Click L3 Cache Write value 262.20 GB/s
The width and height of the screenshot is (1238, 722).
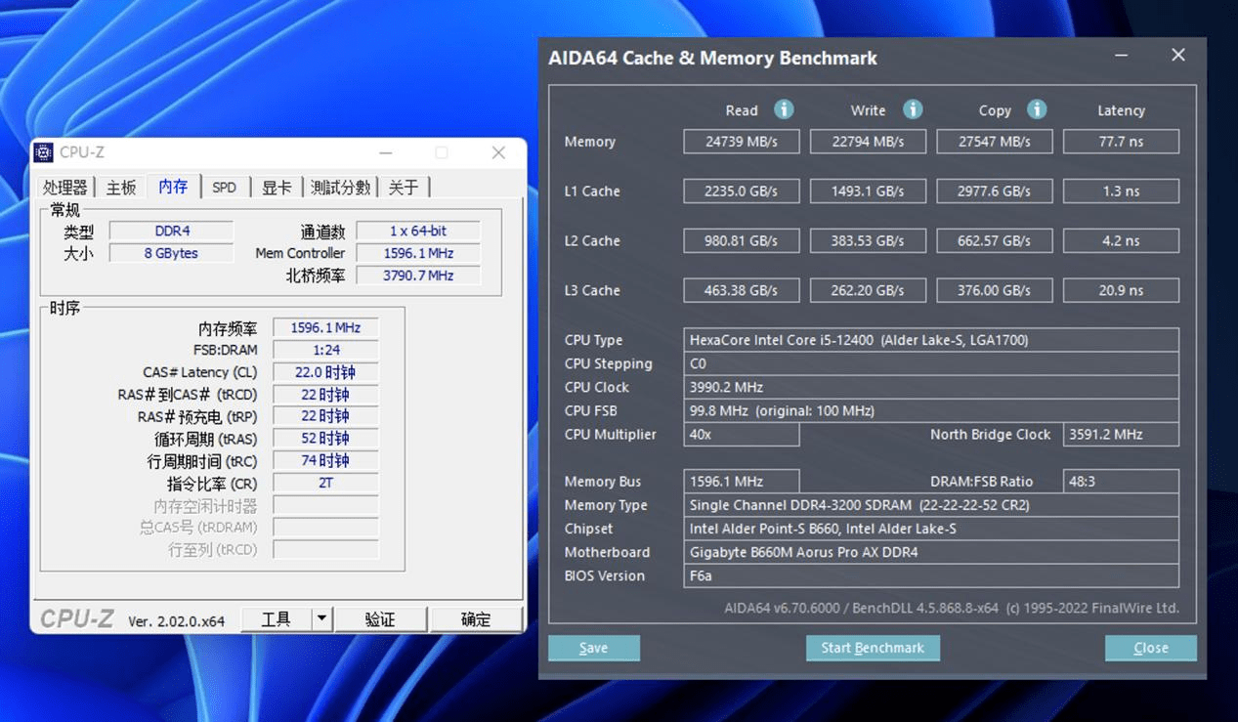[x=868, y=290]
